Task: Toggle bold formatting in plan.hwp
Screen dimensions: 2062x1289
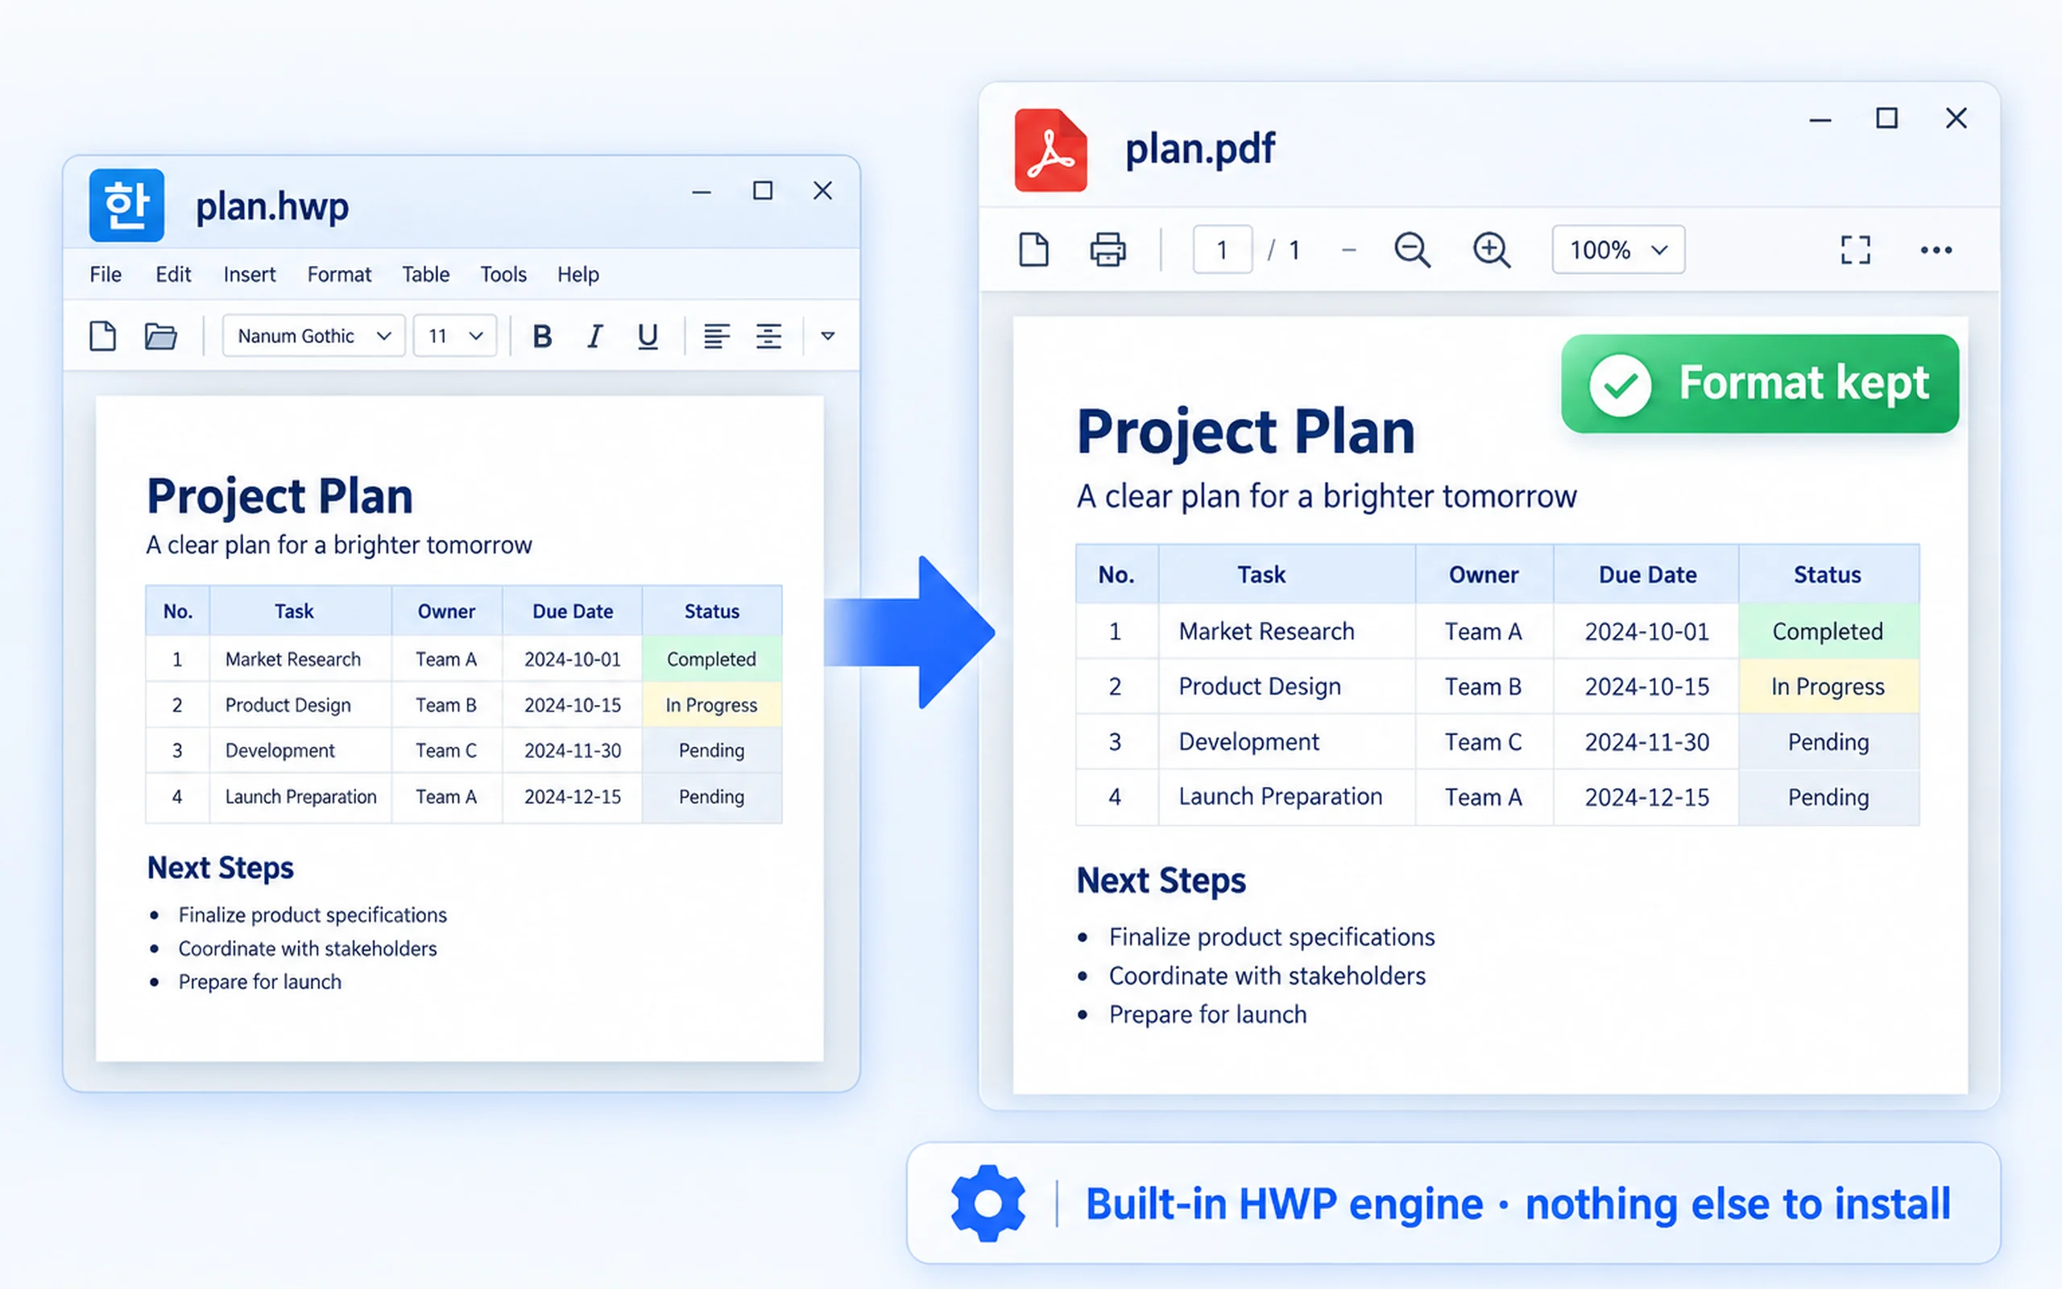Action: (542, 336)
